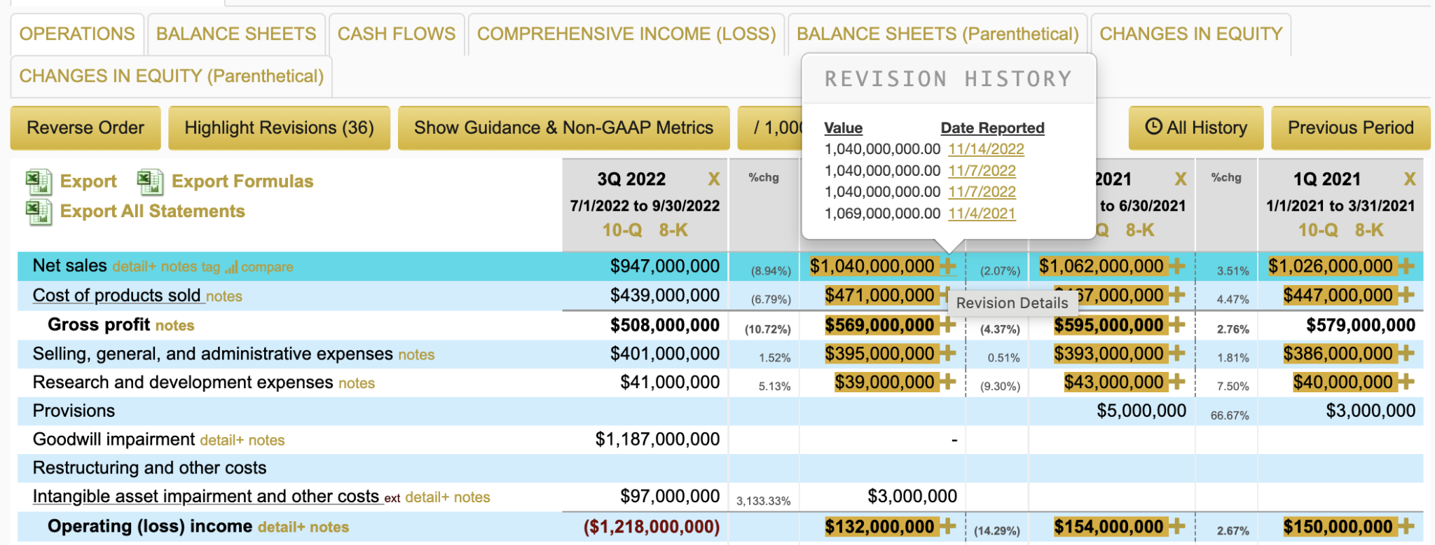Open the 10-Q link under 3Q 2022
The image size is (1435, 545).
point(622,230)
